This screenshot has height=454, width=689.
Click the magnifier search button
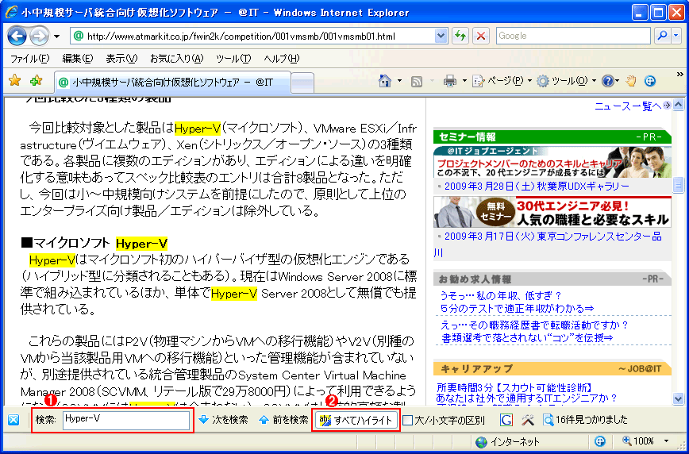[x=661, y=36]
